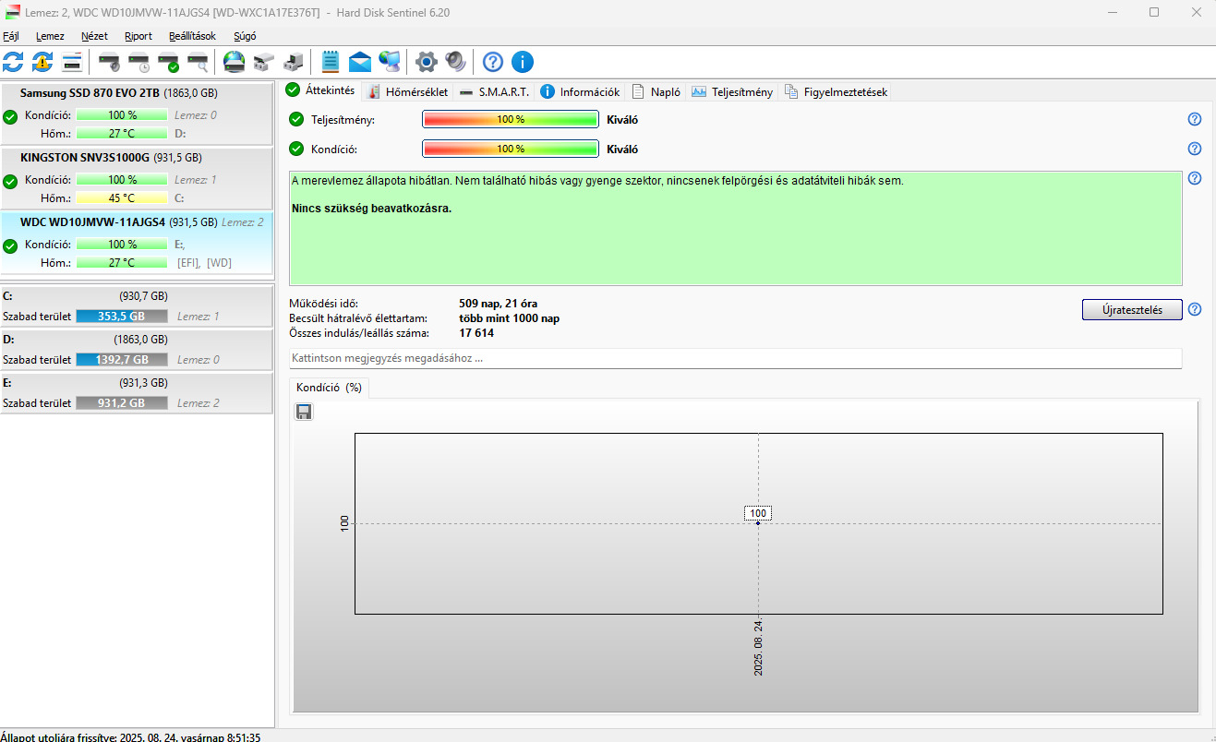Switch to the Napló tab
Image resolution: width=1216 pixels, height=742 pixels.
point(656,91)
